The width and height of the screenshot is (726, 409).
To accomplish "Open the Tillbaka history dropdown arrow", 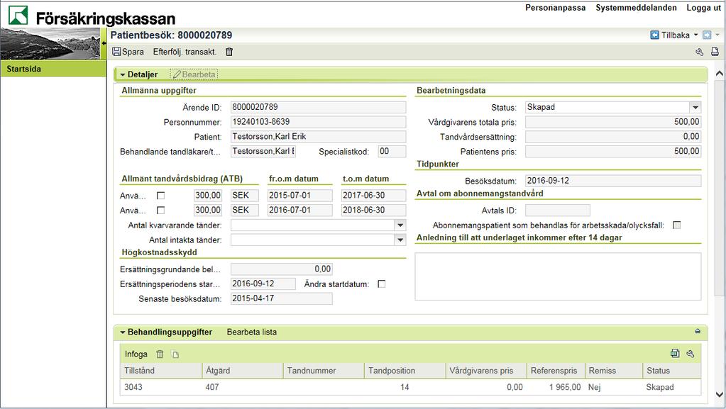I will coord(695,35).
